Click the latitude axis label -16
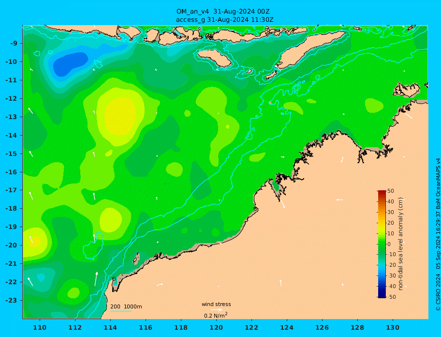Image resolution: width=441 pixels, height=337 pixels. 13,172
